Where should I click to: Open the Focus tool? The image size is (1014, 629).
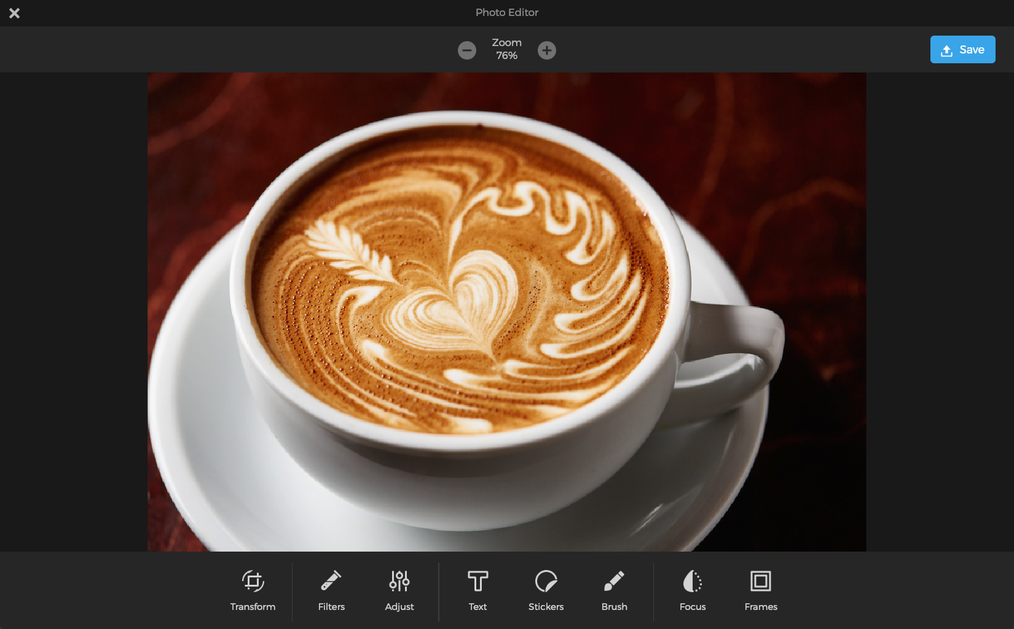point(693,591)
